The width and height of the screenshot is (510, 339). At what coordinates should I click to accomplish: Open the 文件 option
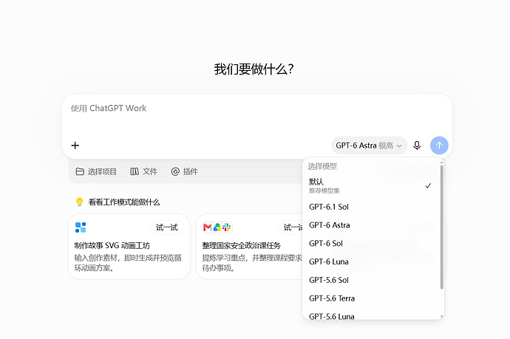pyautogui.click(x=143, y=171)
